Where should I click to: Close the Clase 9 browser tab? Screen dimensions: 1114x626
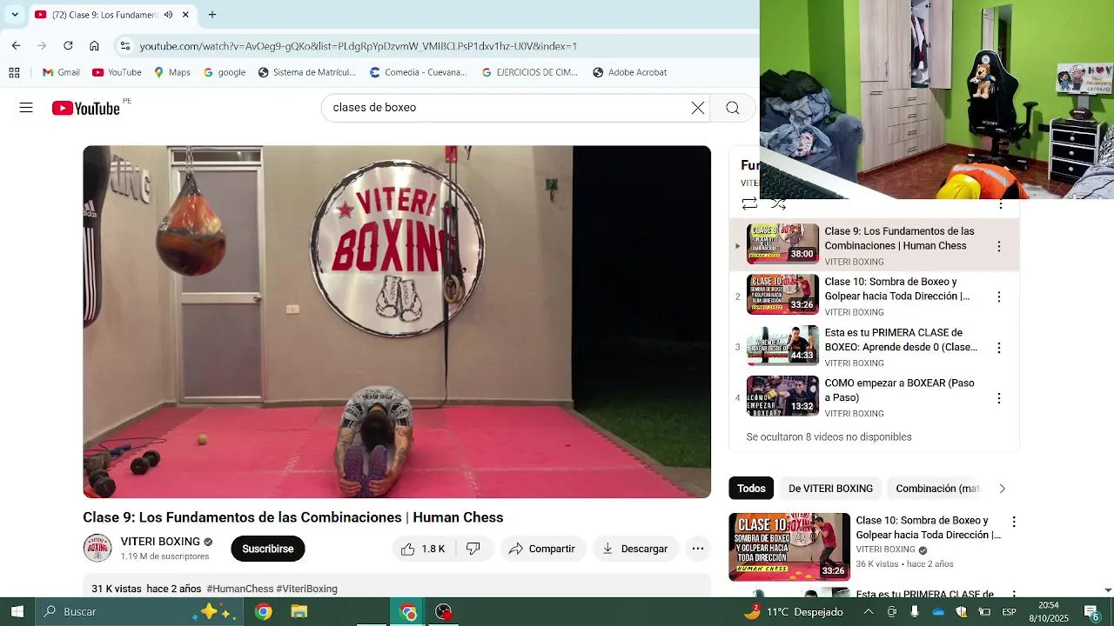click(x=185, y=15)
